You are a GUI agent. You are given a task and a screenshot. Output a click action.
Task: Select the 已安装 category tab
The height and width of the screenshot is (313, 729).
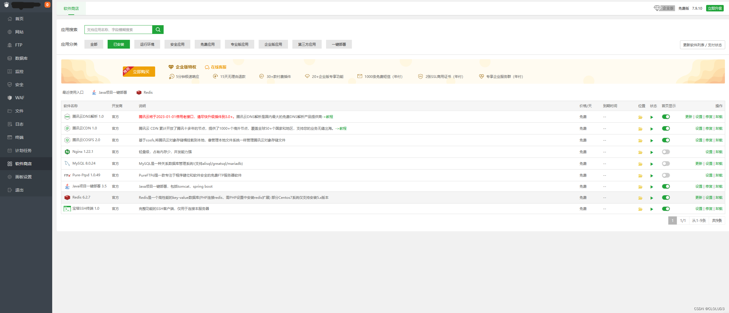click(x=119, y=44)
